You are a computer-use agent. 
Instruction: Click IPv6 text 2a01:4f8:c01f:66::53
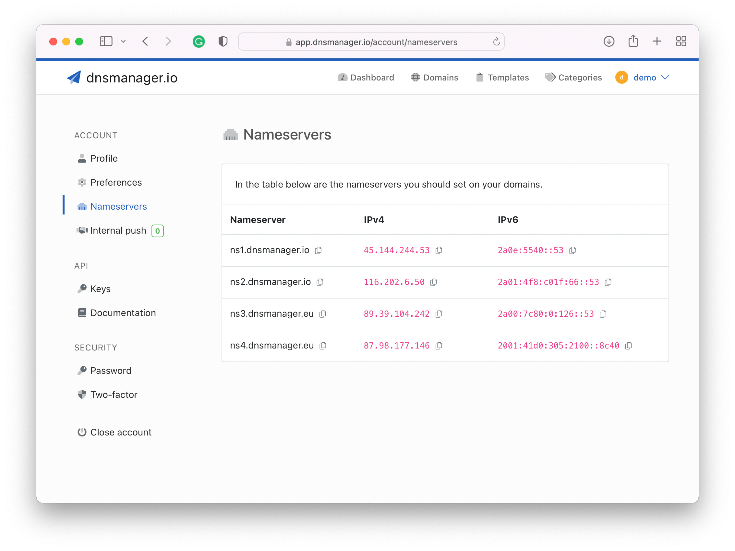548,282
